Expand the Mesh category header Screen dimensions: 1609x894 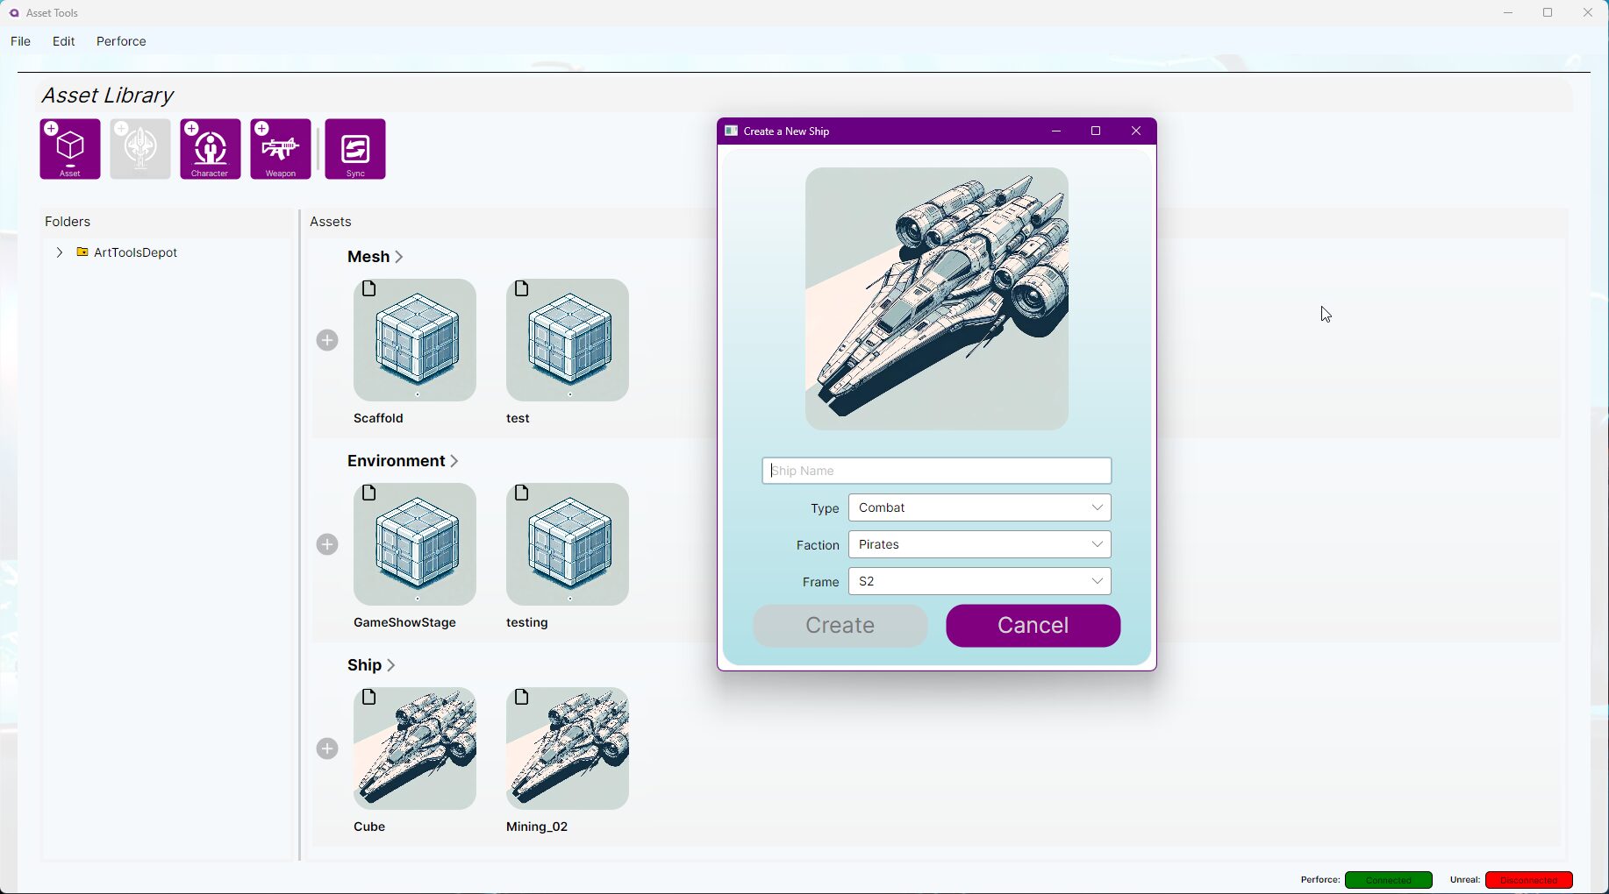375,257
